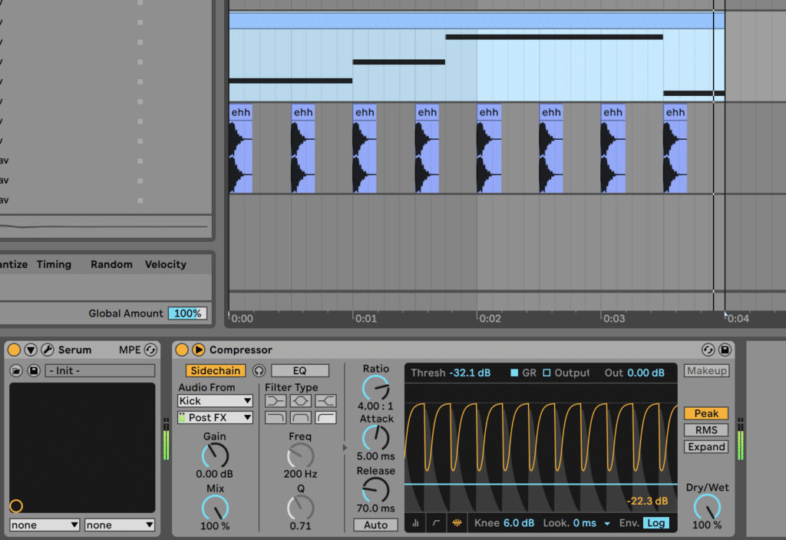The width and height of the screenshot is (786, 540).
Task: Toggle the Sidechain button off
Action: [x=216, y=371]
